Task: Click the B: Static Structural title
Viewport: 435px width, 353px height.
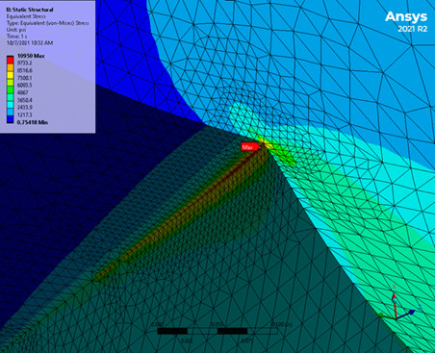Action: pos(30,10)
